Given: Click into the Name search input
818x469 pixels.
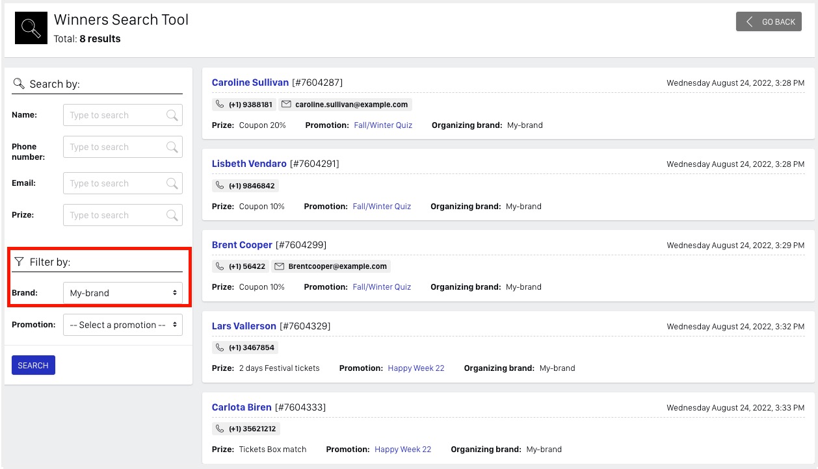Looking at the screenshot, I should tap(114, 115).
